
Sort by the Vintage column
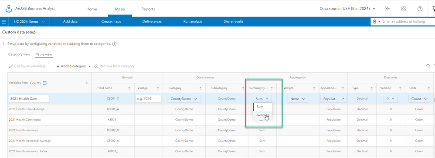(x=158, y=88)
